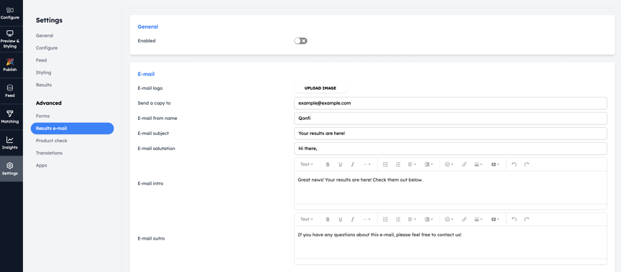Open Text style dropdown in E-mail intro editor

click(x=306, y=164)
